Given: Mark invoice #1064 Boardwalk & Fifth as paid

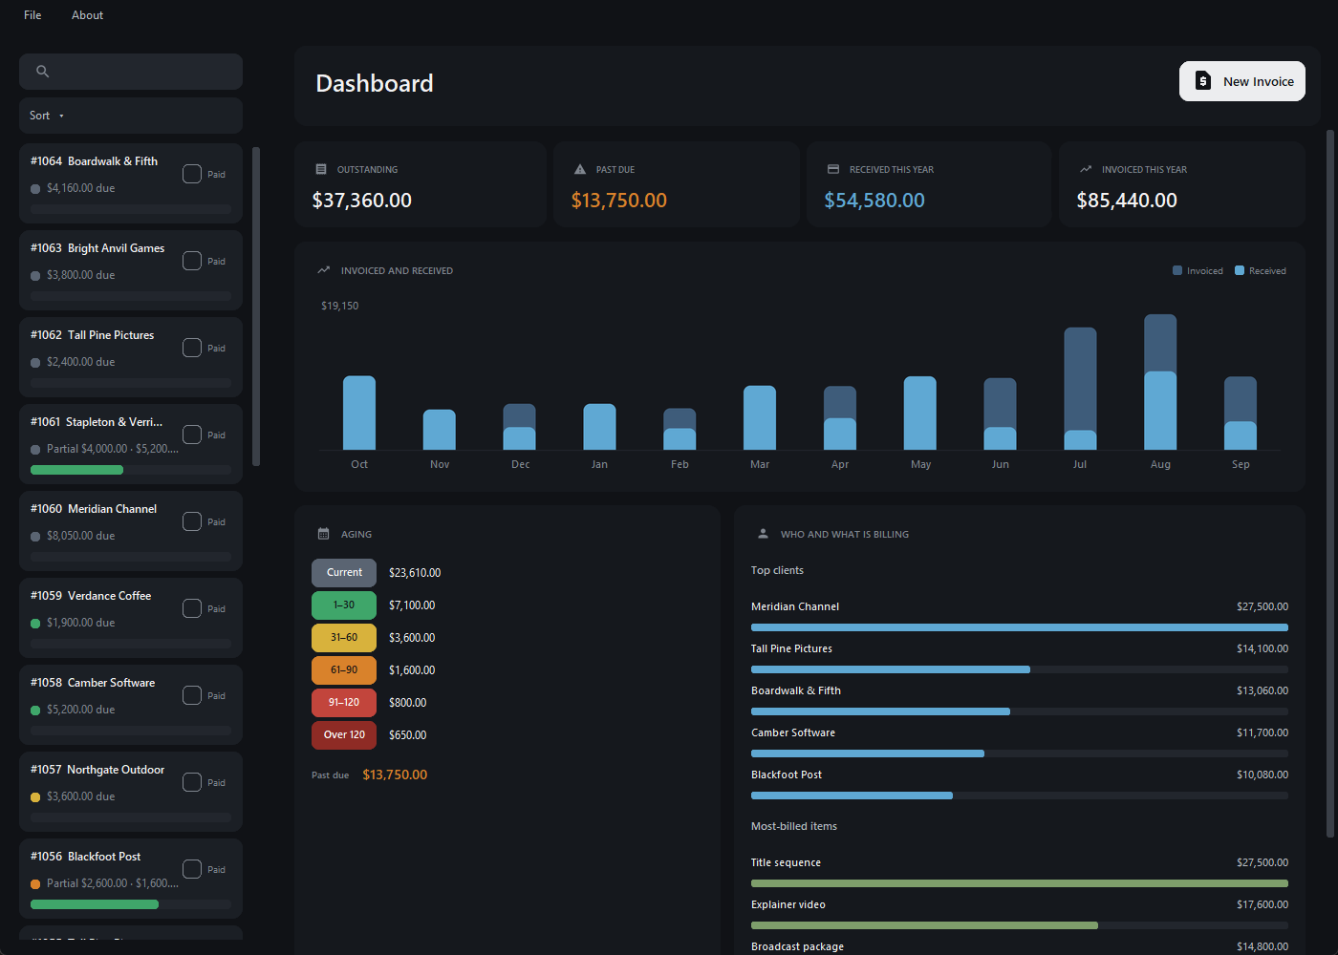Looking at the screenshot, I should [x=192, y=174].
